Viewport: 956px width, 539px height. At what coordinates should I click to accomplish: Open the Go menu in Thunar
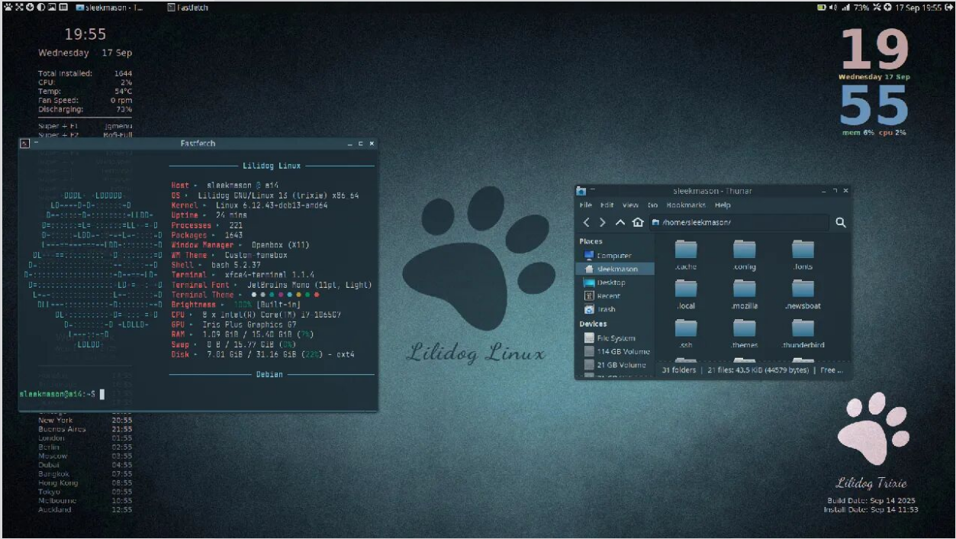[652, 205]
